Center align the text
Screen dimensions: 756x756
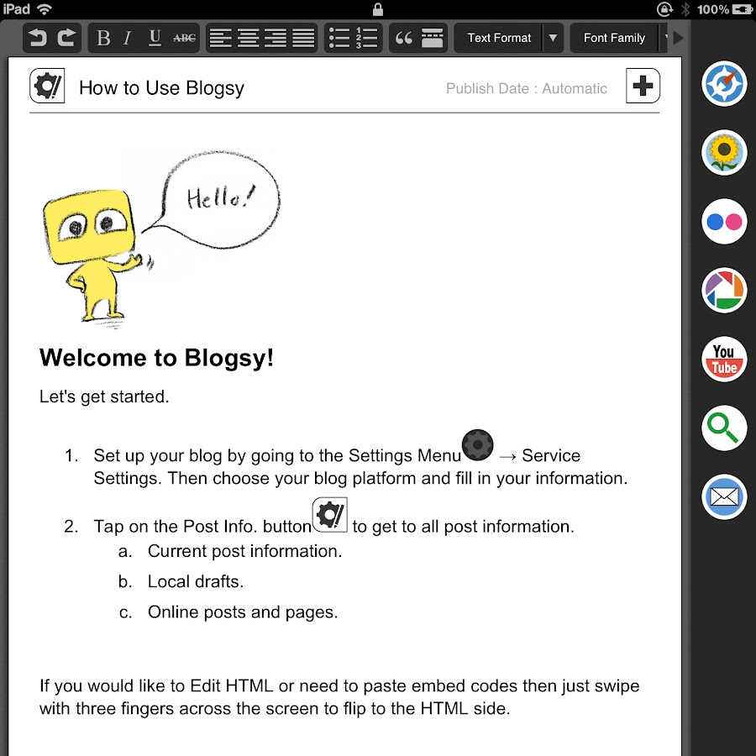(249, 38)
